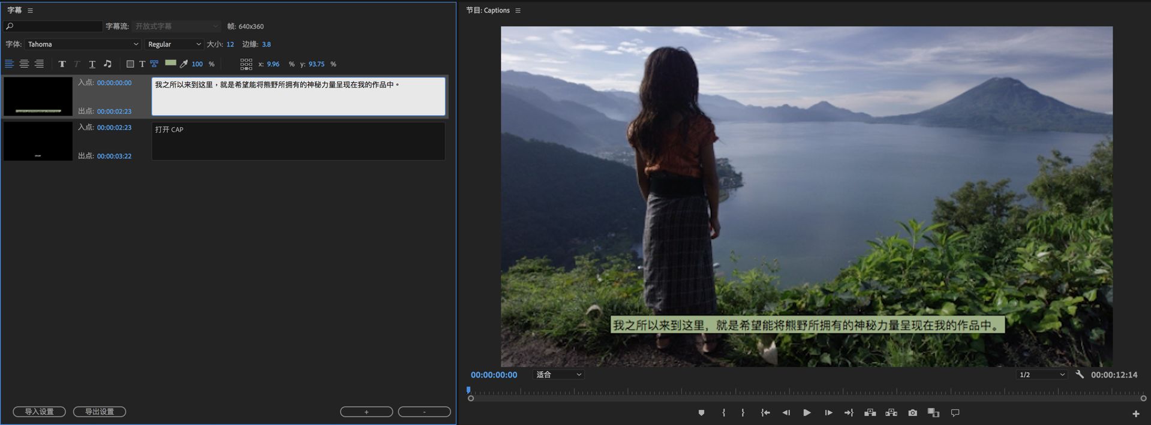
Task: Toggle bold caption text
Action: (x=62, y=64)
